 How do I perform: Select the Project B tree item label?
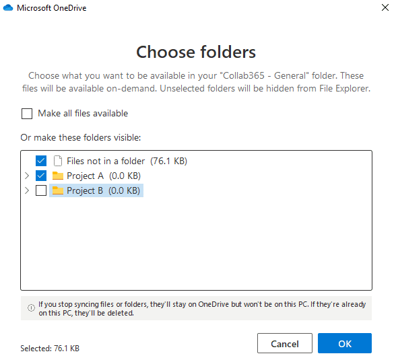click(x=103, y=190)
